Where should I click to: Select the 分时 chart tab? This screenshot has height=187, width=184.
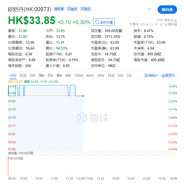13,75
